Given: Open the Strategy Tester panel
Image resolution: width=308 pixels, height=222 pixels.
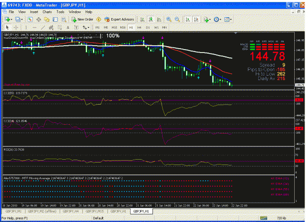Looking at the screenshot, I should point(64,19).
